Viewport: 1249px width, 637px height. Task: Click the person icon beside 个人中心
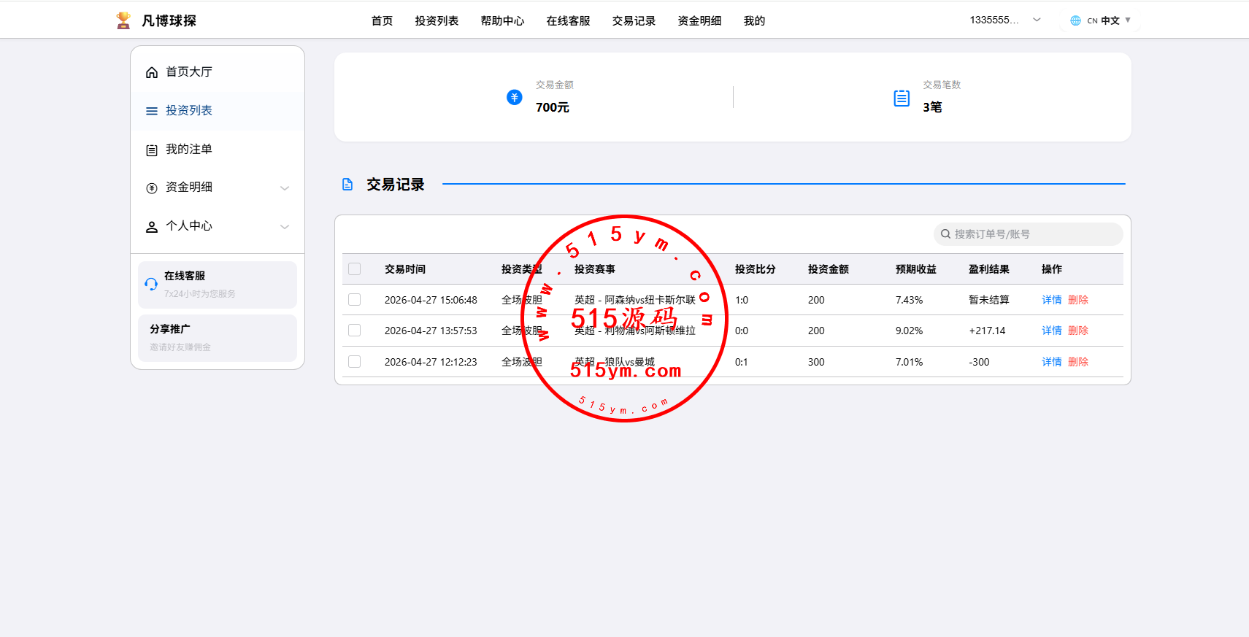(152, 226)
